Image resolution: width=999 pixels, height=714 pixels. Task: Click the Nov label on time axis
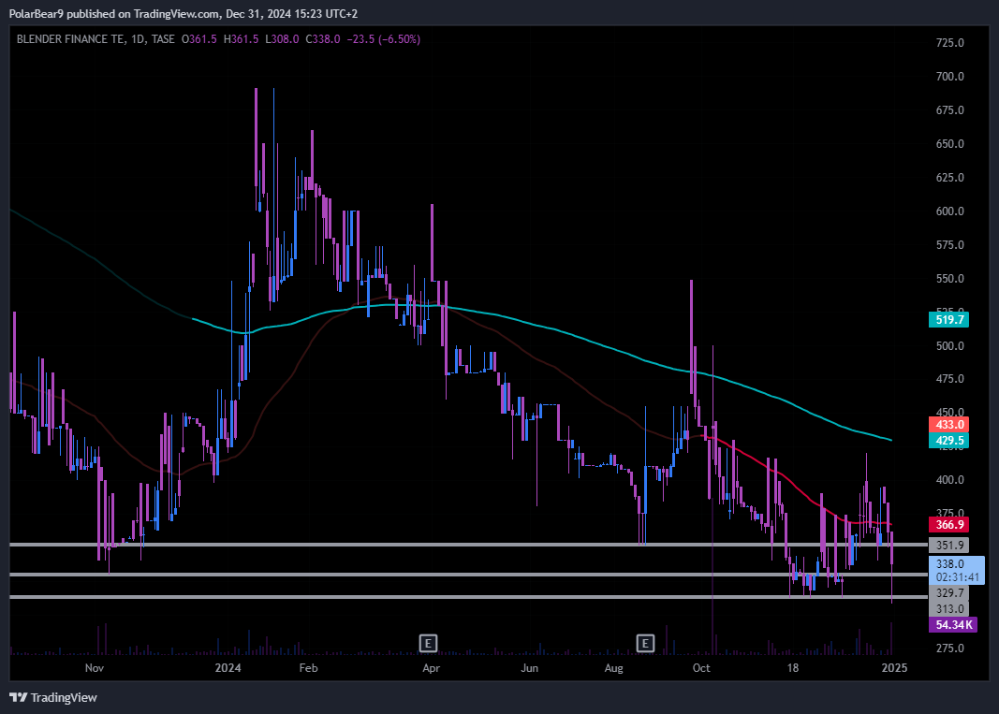(x=95, y=667)
